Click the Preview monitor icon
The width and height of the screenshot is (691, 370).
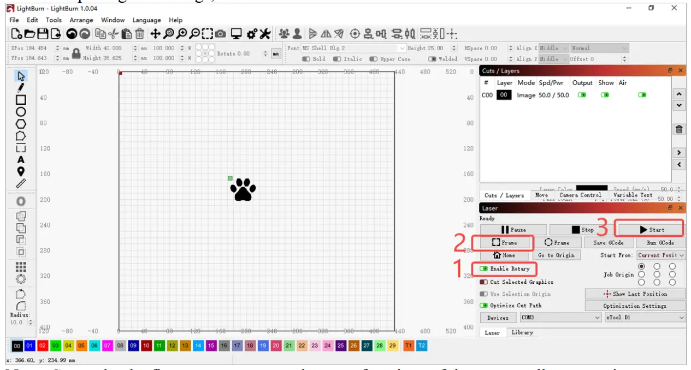click(x=236, y=34)
